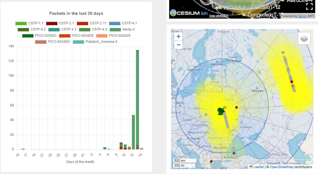Toggle PICO-02A0XX dataset in legend
The image size is (318, 174).
[52, 42]
